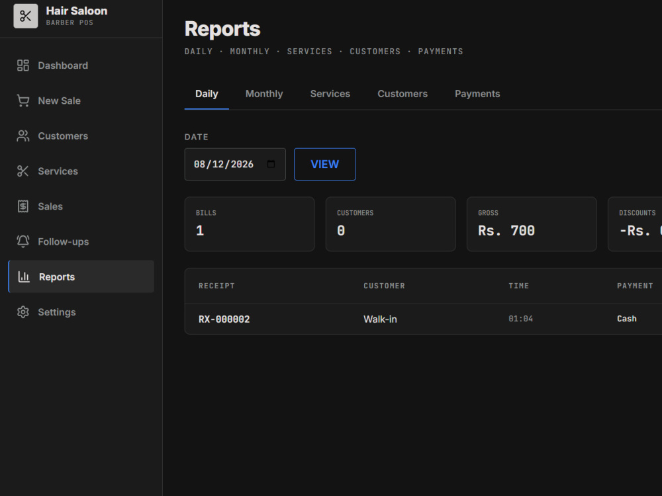Click the Hair Saloon app title
Image resolution: width=662 pixels, height=496 pixels.
coord(76,11)
